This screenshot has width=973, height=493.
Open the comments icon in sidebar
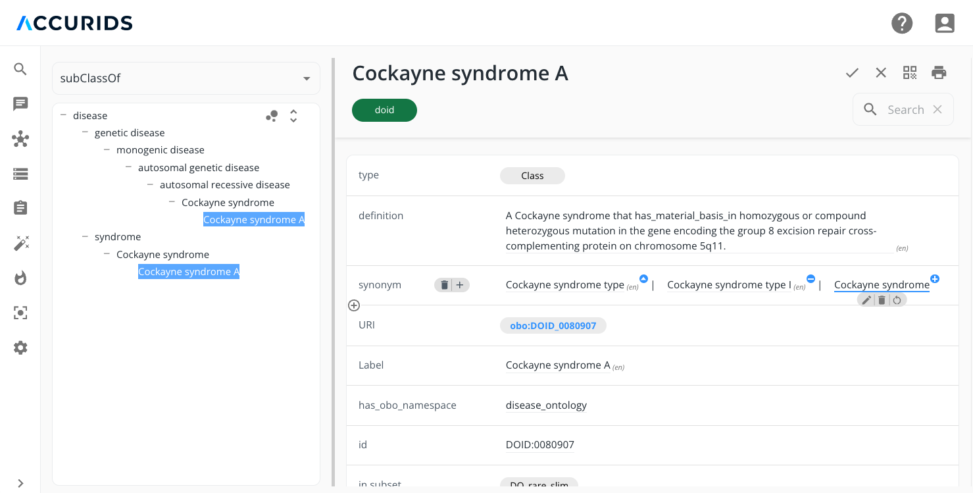click(x=20, y=104)
